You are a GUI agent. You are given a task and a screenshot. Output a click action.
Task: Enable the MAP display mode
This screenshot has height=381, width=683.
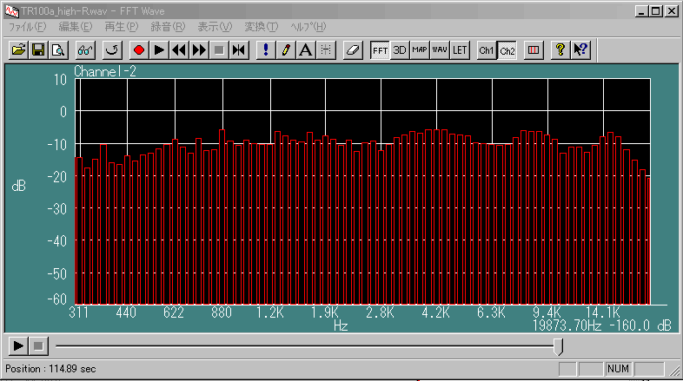coord(420,50)
